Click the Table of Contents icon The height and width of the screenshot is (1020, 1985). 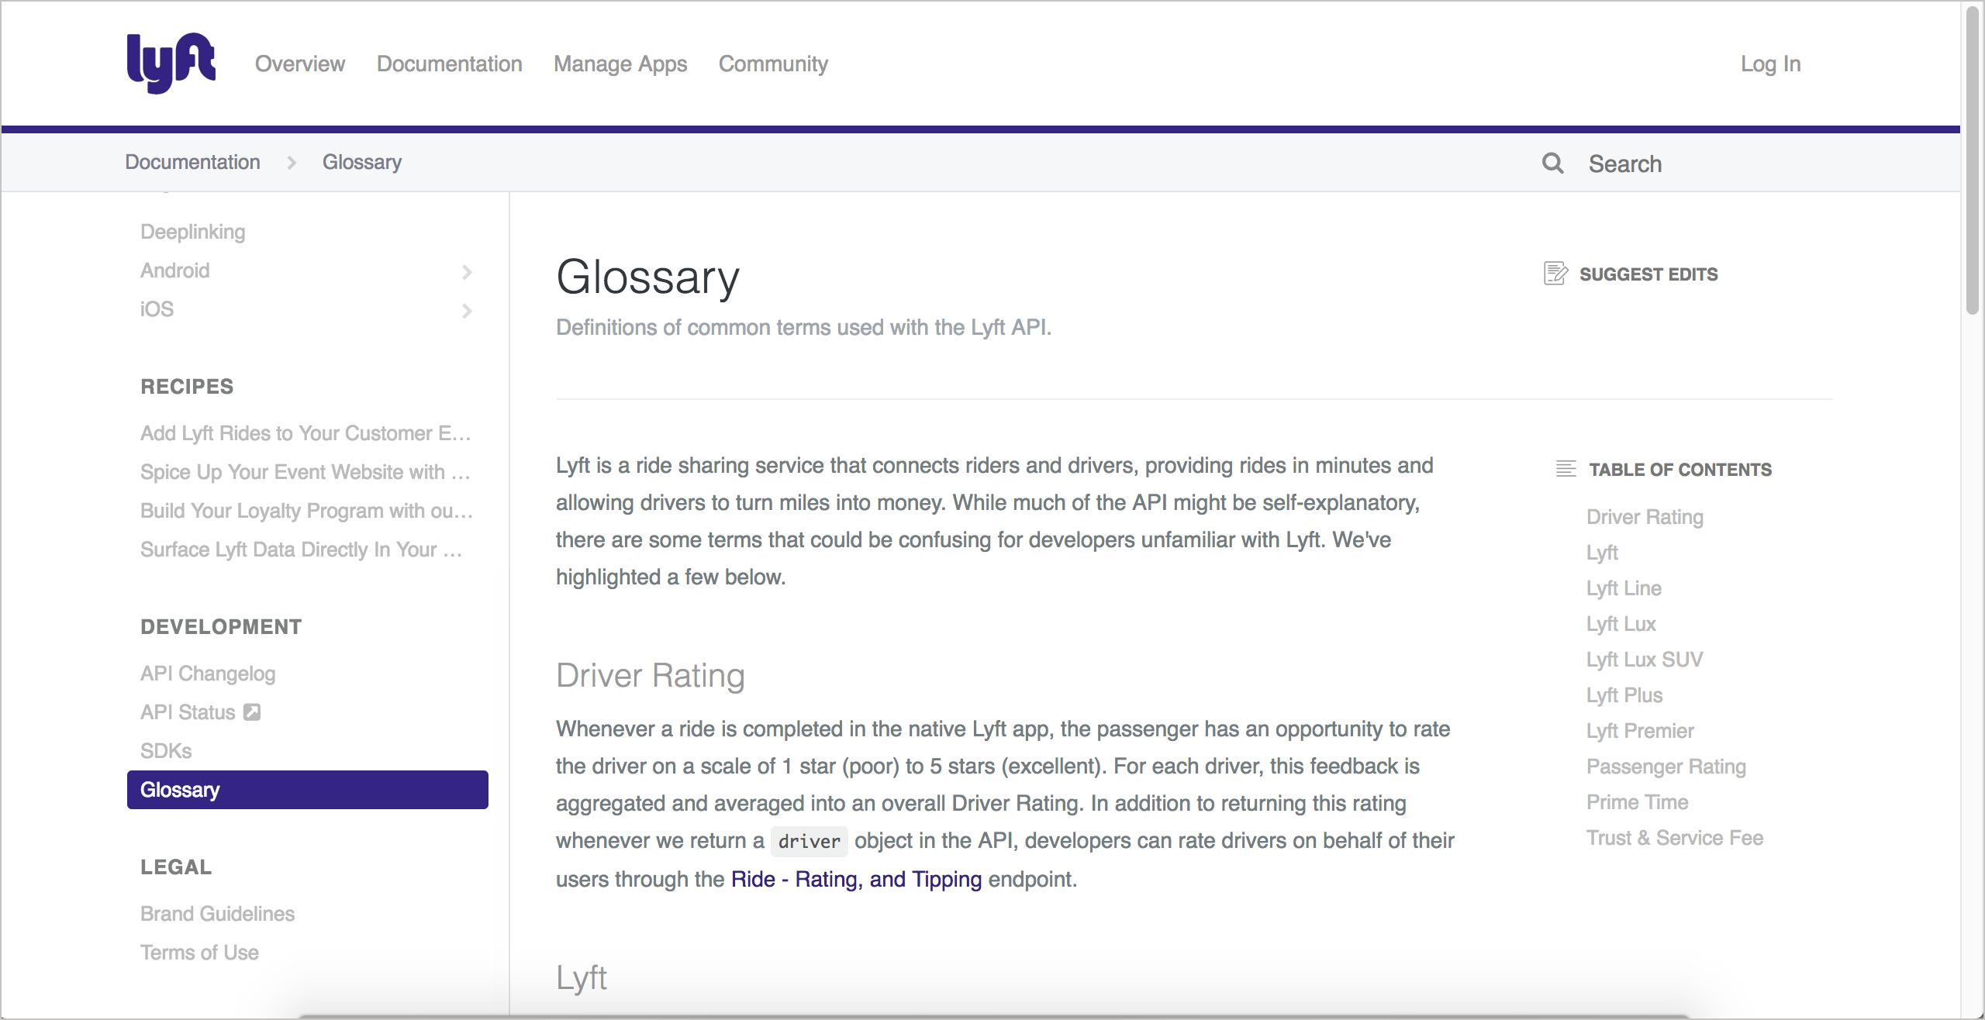1562,470
